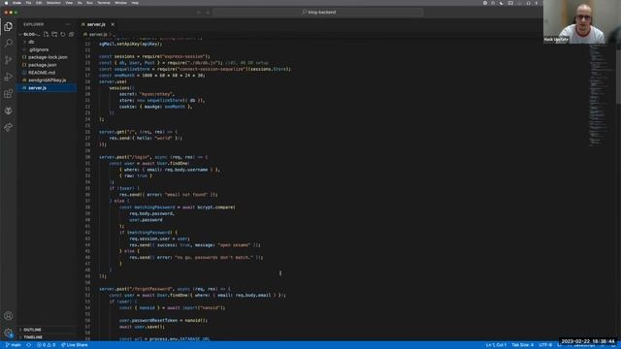Image resolution: width=621 pixels, height=349 pixels.
Task: Expand the TIMELINE section
Action: [33, 337]
